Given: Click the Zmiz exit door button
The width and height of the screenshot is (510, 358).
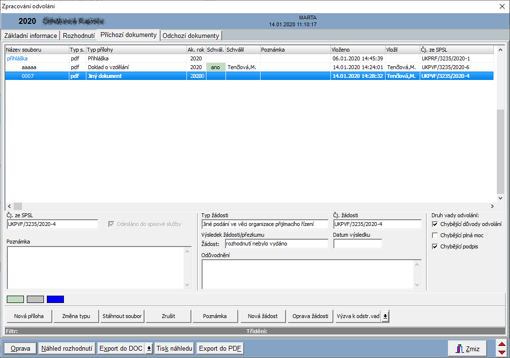Looking at the screenshot, I should pyautogui.click(x=467, y=348).
